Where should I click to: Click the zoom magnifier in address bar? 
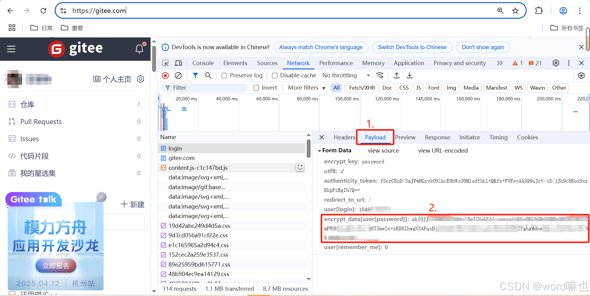pyautogui.click(x=501, y=11)
